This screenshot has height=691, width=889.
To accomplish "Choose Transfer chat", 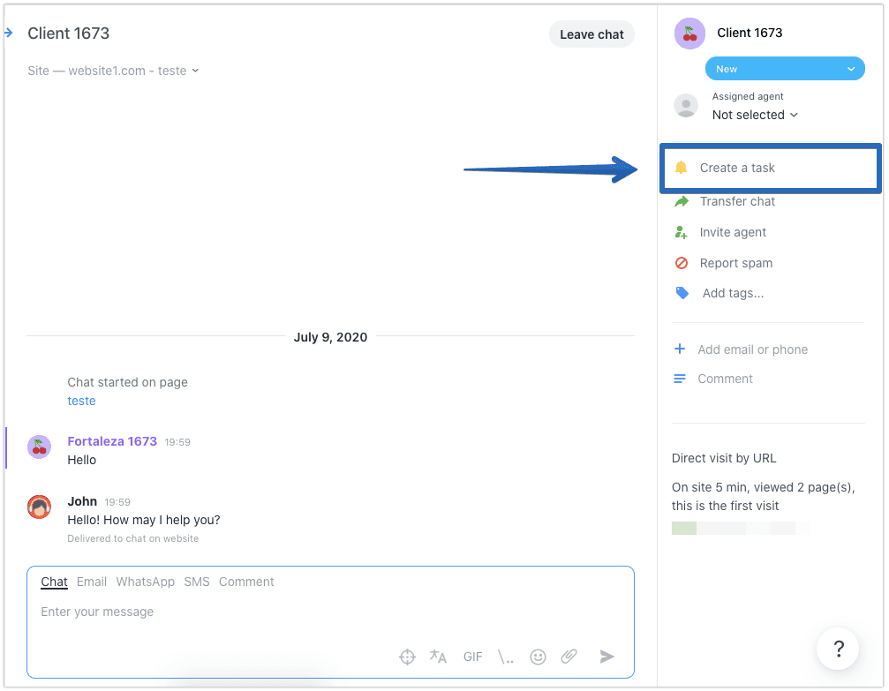I will 737,201.
